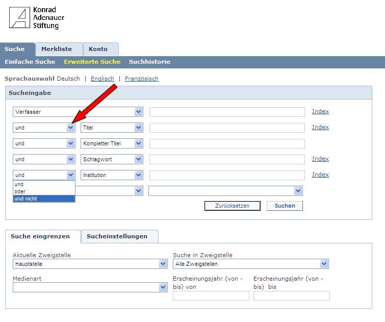The width and height of the screenshot is (385, 322).
Task: Switch to the Sucheinstellungen tab
Action: [117, 236]
